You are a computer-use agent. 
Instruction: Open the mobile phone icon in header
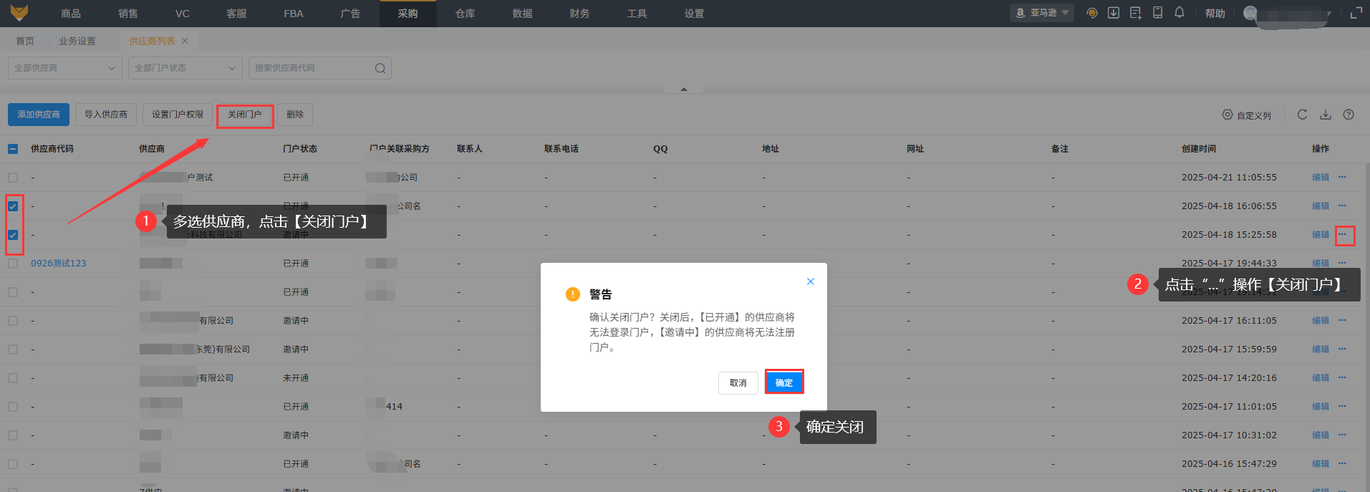[x=1157, y=13]
